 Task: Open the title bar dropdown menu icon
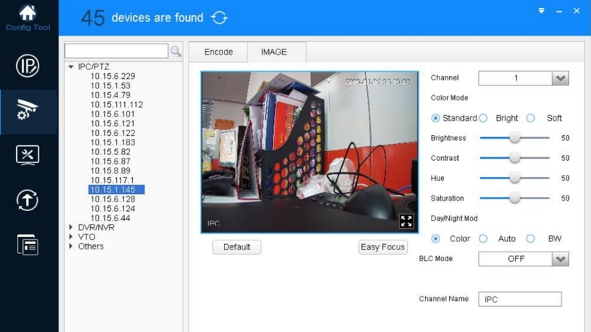[542, 11]
